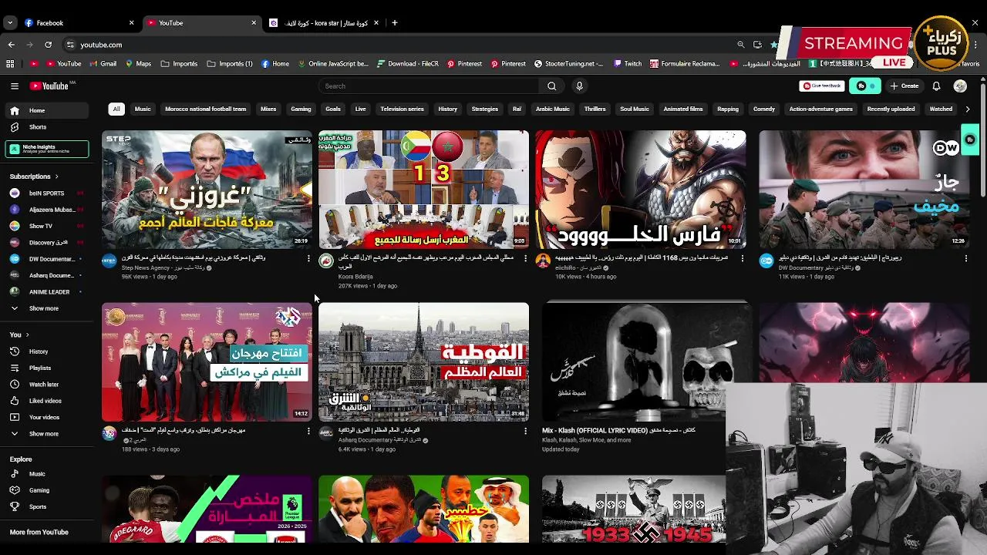
Task: Select the Music filter chip
Action: tap(143, 109)
